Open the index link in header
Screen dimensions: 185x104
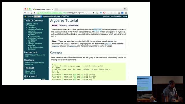(125, 16)
